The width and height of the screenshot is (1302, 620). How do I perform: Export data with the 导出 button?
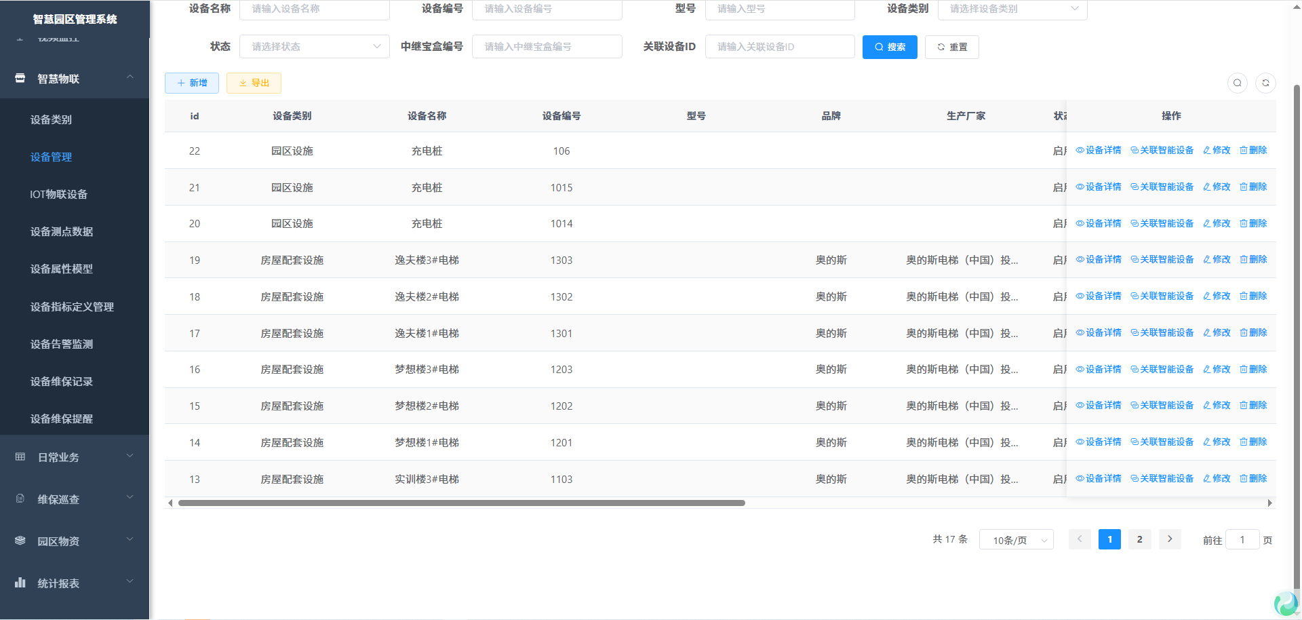pos(254,83)
